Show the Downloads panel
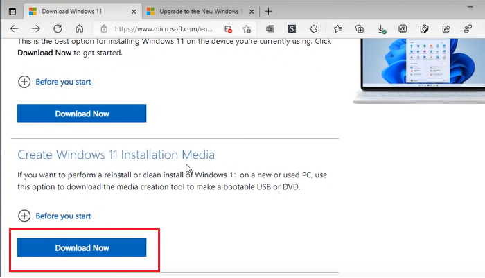Image resolution: width=485 pixels, height=278 pixels. 382,28
